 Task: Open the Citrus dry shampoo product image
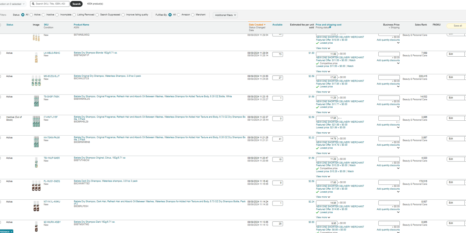[36, 162]
